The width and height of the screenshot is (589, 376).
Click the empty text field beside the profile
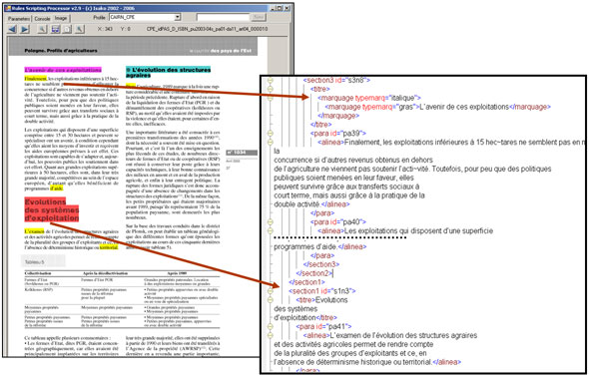224,17
